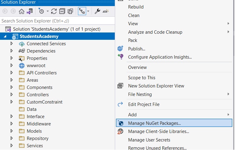
Task: Click the Data folder icon
Action: 22,109
